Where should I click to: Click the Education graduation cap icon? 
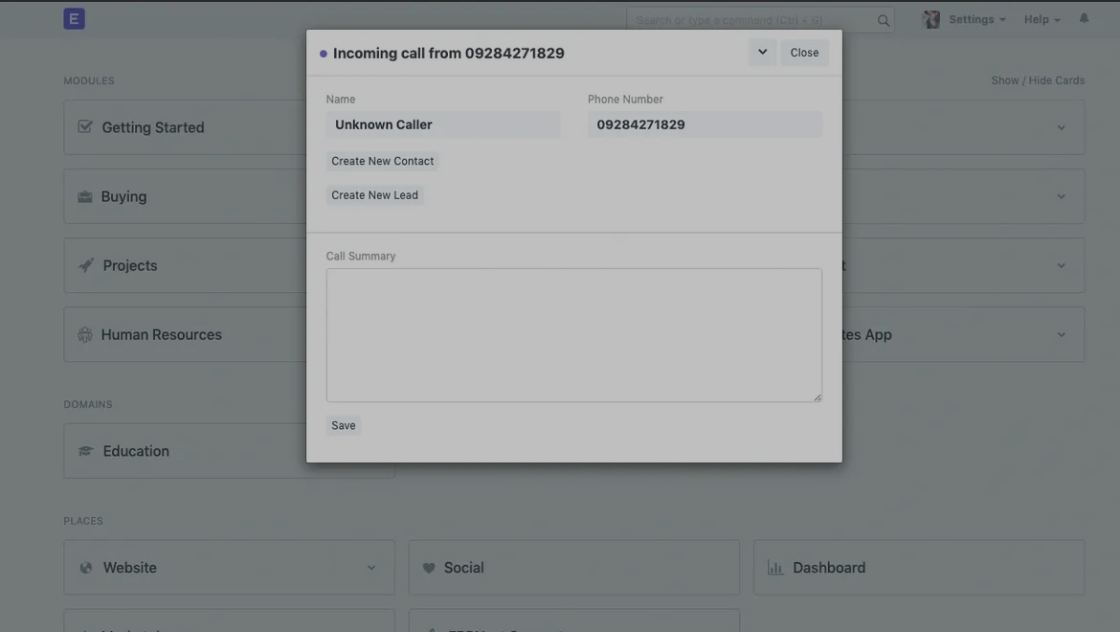[86, 451]
